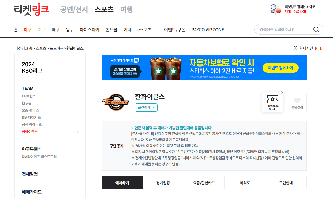Viewport: 333px width, 198px height.
Task: Close the Purchase Guide popup
Action: tap(282, 92)
